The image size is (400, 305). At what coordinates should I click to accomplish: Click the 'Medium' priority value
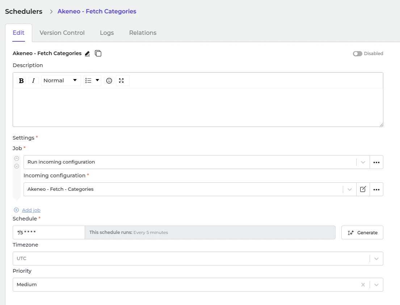[27, 285]
